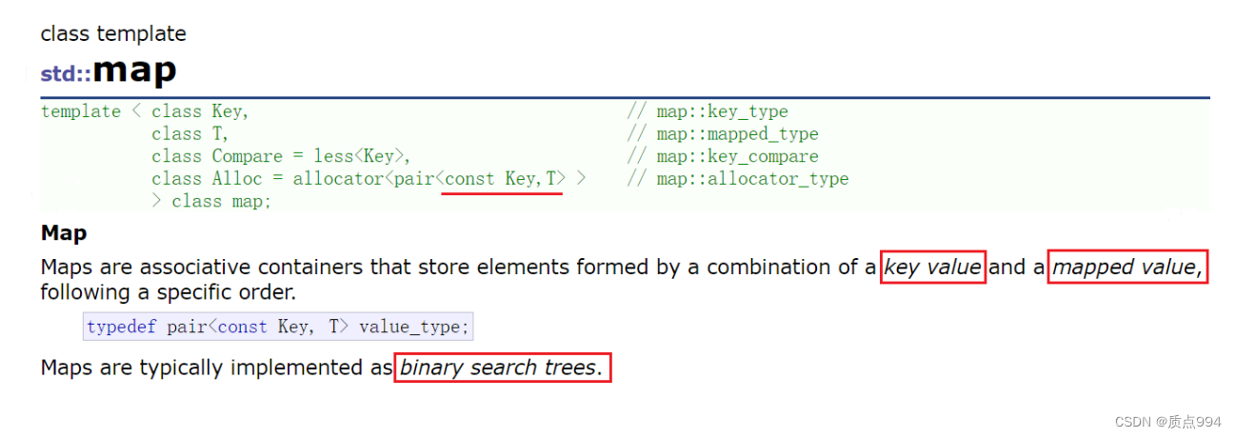Click the "std::map" heading
Viewport: 1236px width, 438px height.
coord(109,71)
